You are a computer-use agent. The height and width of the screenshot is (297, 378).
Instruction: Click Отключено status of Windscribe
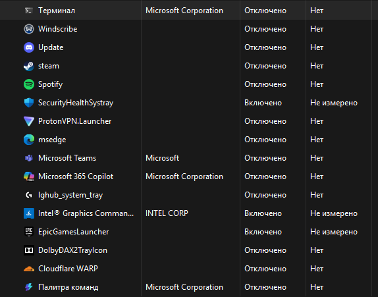(265, 29)
